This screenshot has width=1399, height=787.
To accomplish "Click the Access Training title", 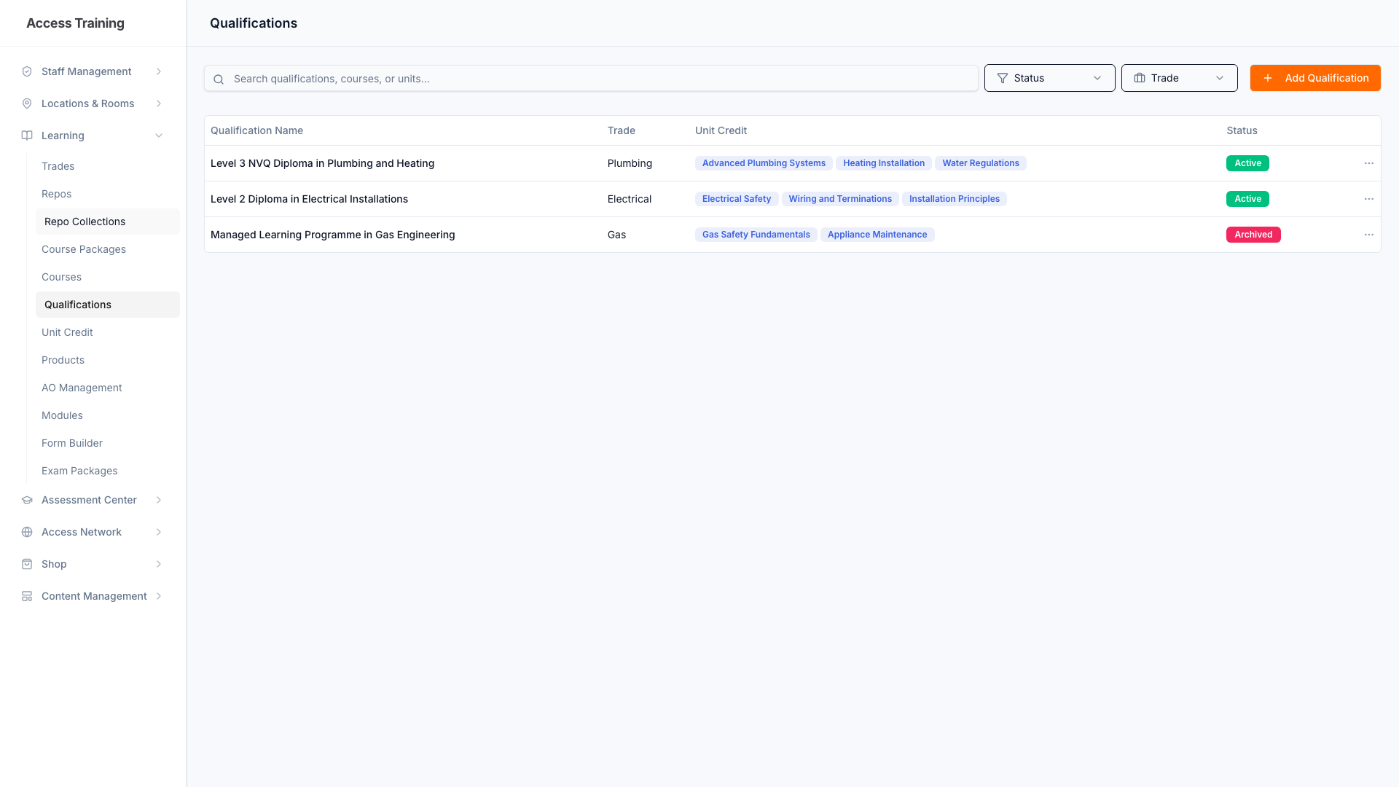I will tap(75, 23).
